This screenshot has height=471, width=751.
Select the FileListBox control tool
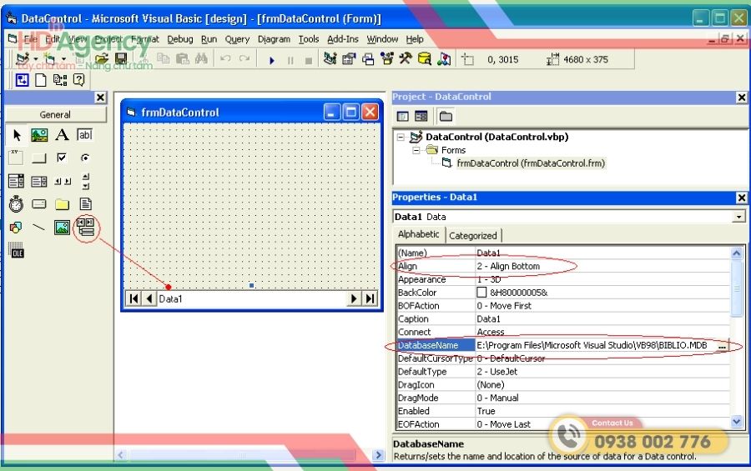(x=85, y=204)
